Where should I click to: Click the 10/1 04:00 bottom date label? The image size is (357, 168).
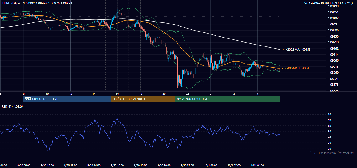click(x=257, y=165)
